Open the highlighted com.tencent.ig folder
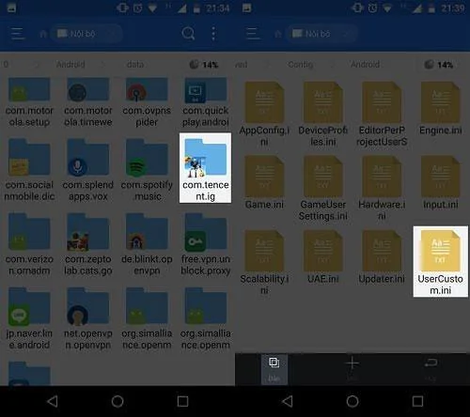The width and height of the screenshot is (470, 417). pyautogui.click(x=205, y=168)
